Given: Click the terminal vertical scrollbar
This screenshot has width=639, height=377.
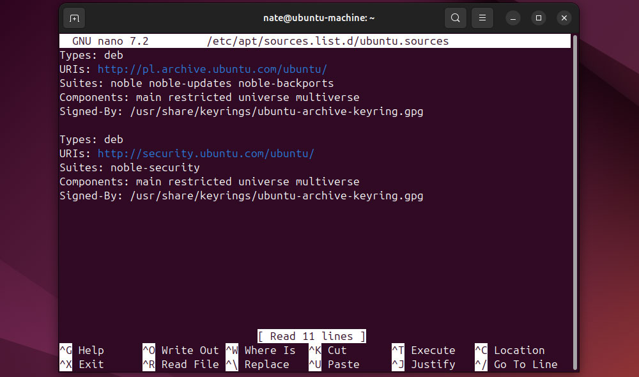Looking at the screenshot, I should point(575,202).
